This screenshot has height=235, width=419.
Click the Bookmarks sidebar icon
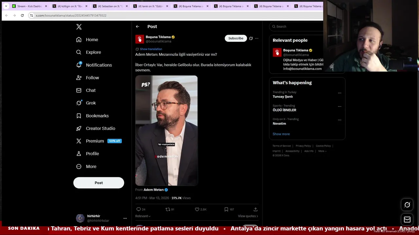pyautogui.click(x=79, y=116)
